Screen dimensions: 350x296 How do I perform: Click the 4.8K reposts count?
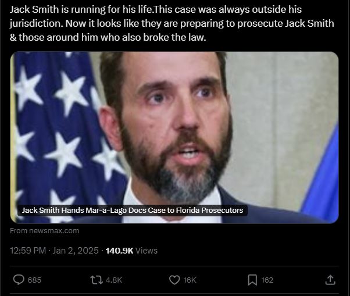tap(113, 280)
